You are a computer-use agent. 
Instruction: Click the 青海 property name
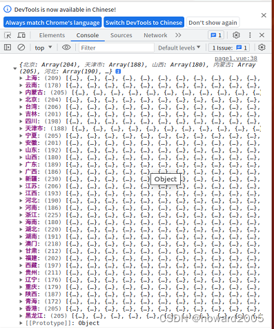[31, 301]
